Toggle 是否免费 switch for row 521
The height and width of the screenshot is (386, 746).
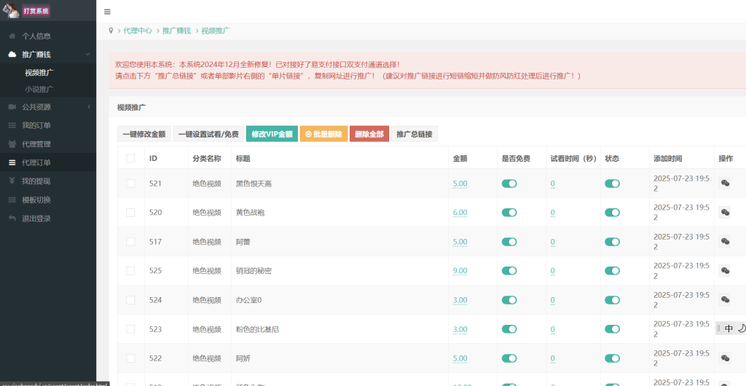509,184
